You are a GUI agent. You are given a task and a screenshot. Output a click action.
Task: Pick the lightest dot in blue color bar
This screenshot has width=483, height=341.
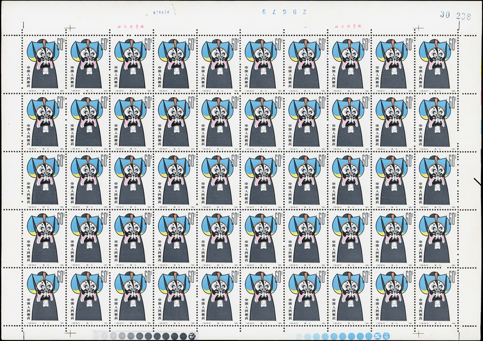[x=298, y=335]
